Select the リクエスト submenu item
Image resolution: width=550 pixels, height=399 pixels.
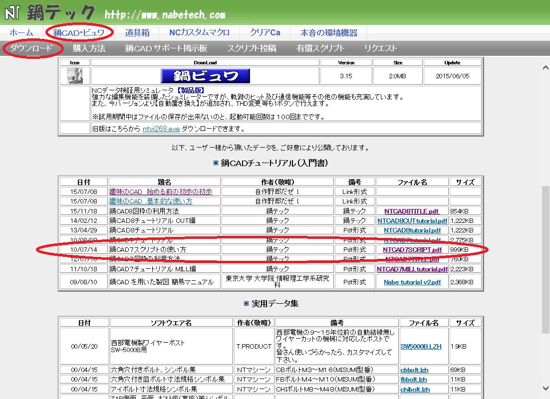pyautogui.click(x=380, y=48)
